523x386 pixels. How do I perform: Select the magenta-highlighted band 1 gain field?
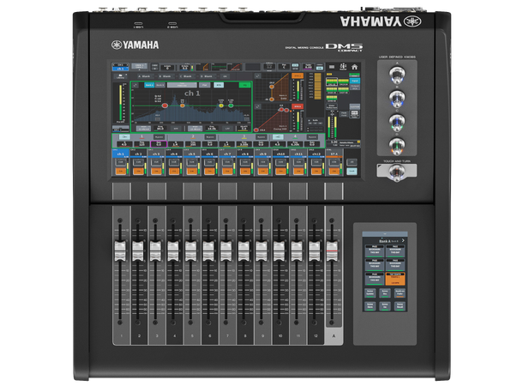click(x=159, y=144)
